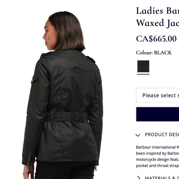Click the CA$665.00 price text
The height and width of the screenshot is (179, 179).
click(x=156, y=39)
